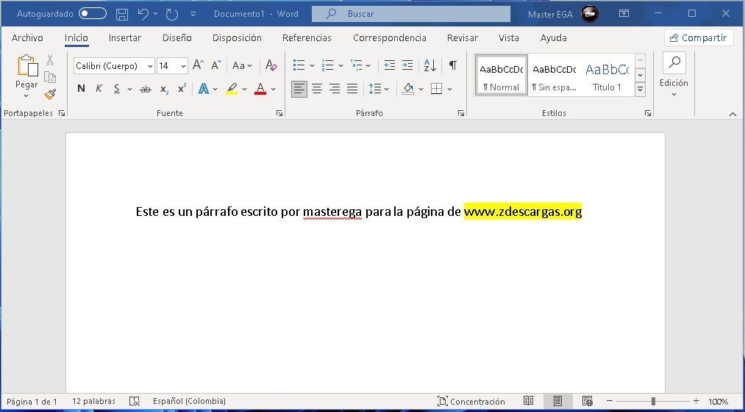Toggle bold with the N button
This screenshot has height=412, width=745.
pyautogui.click(x=81, y=89)
